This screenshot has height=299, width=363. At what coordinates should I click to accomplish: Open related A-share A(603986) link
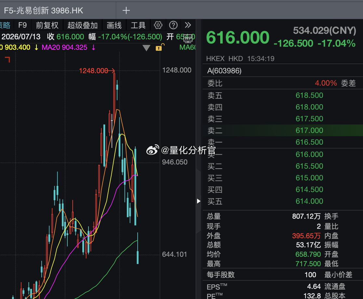pyautogui.click(x=224, y=71)
